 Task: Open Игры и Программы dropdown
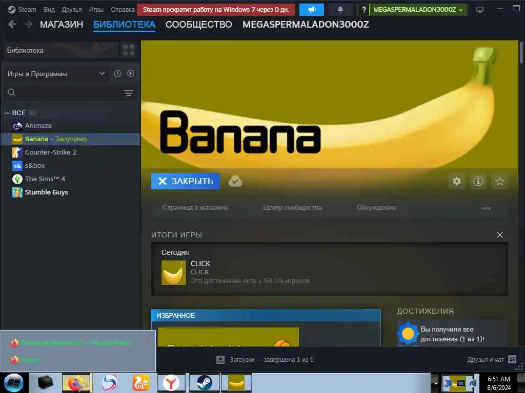56,74
